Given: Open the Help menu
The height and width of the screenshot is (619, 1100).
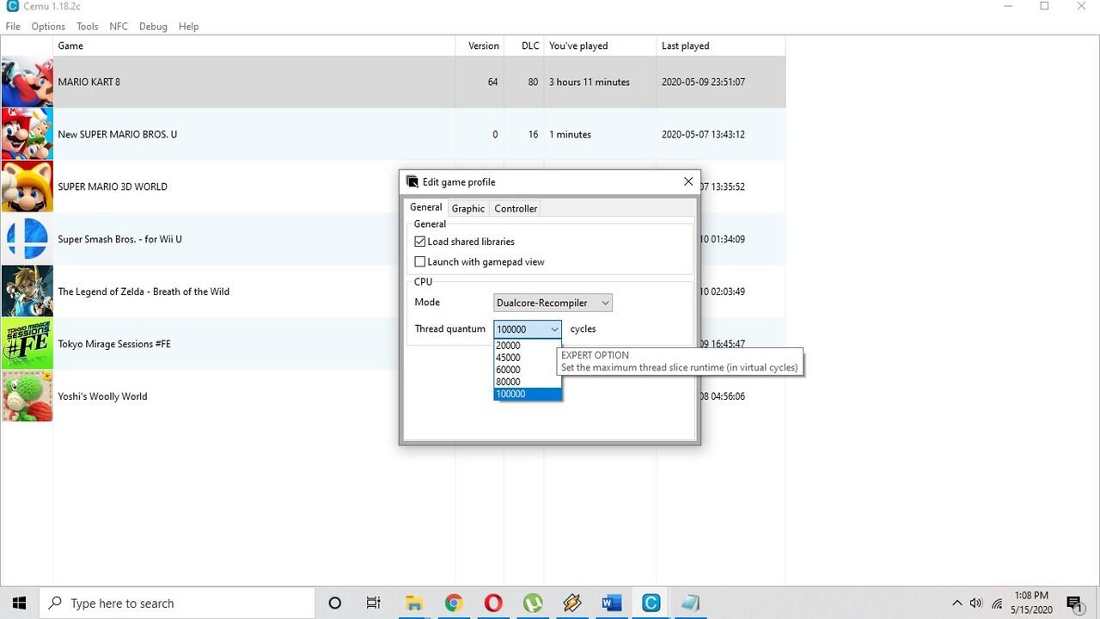Looking at the screenshot, I should 188,26.
